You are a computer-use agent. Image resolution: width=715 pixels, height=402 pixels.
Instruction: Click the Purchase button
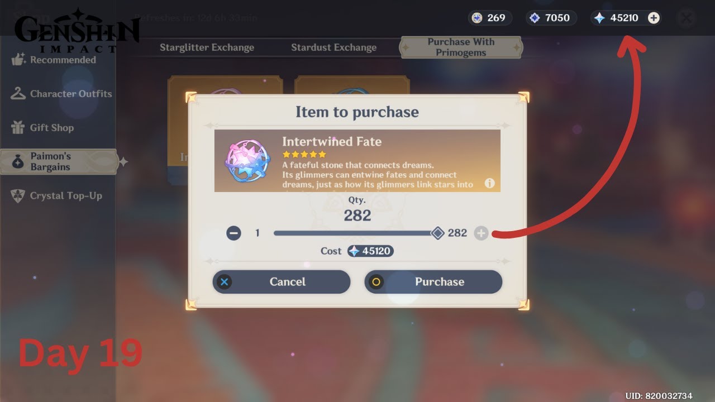pyautogui.click(x=433, y=282)
